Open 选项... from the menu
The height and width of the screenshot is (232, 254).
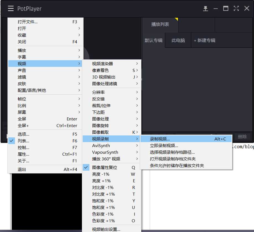[45, 134]
